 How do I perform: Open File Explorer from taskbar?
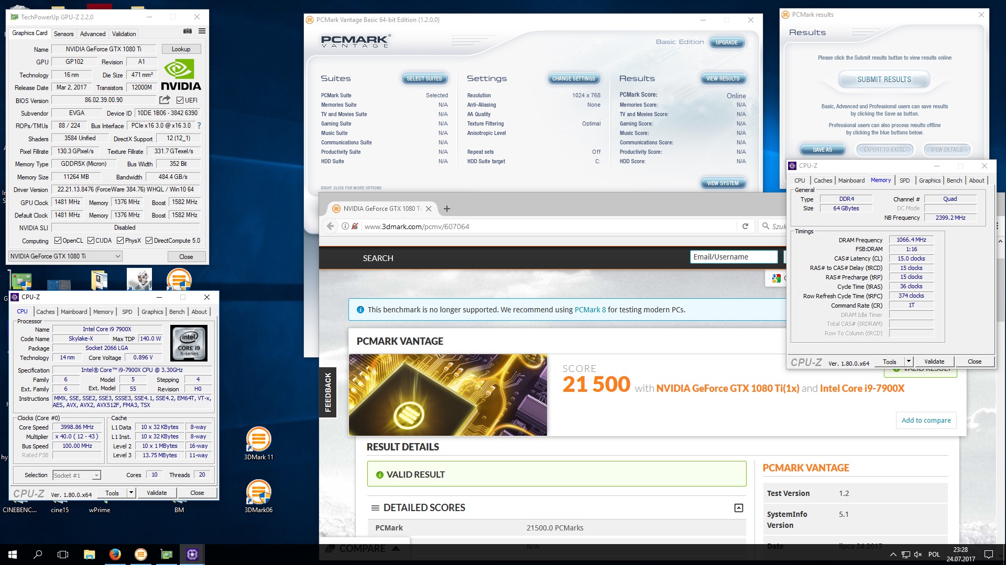89,555
